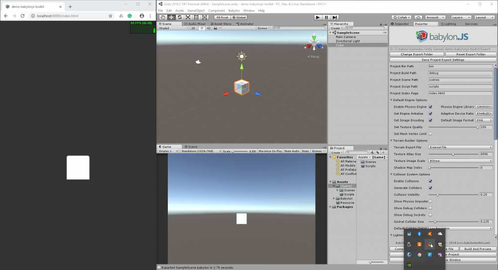Click the cloud services icon beside Collab
Screen dimensions: 498x270
click(419, 17)
